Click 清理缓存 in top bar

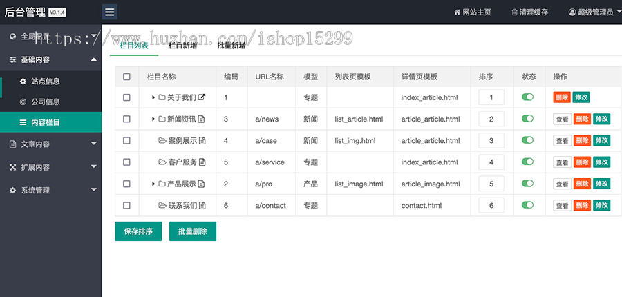coord(529,12)
